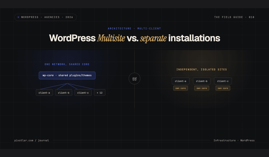Click the One Network, Shared Core heading
The image size is (269, 157).
[67, 64]
